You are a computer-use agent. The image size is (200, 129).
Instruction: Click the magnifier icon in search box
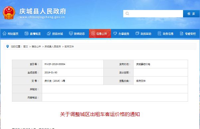pyautogui.click(x=127, y=13)
